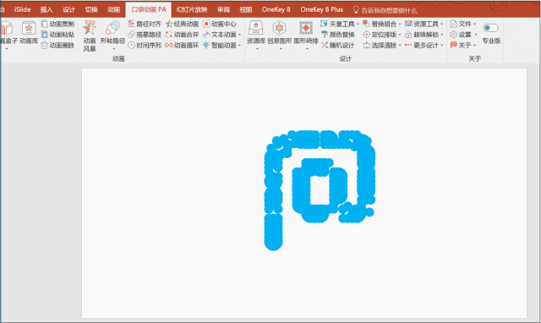This screenshot has width=541, height=323.
Task: Expand the 资源工具 resource tools dropdown
Action: [441, 24]
